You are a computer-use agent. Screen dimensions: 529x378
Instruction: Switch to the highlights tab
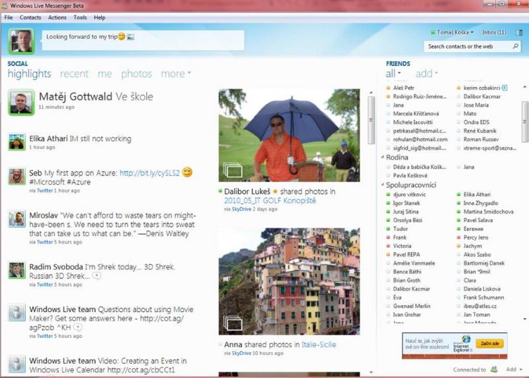coord(29,74)
